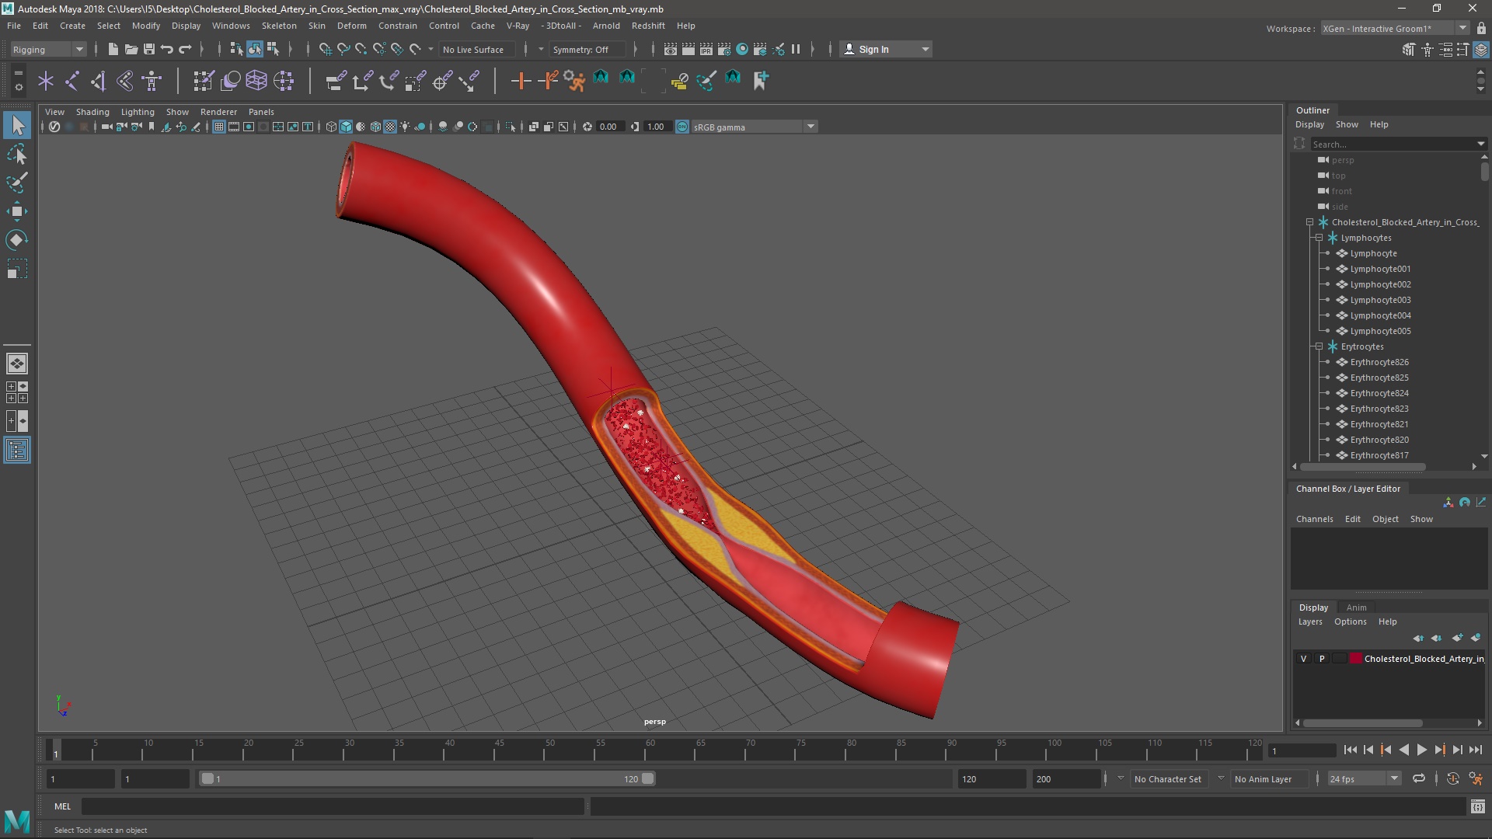Switch to the Anim tab in Layer Editor

[x=1356, y=607]
